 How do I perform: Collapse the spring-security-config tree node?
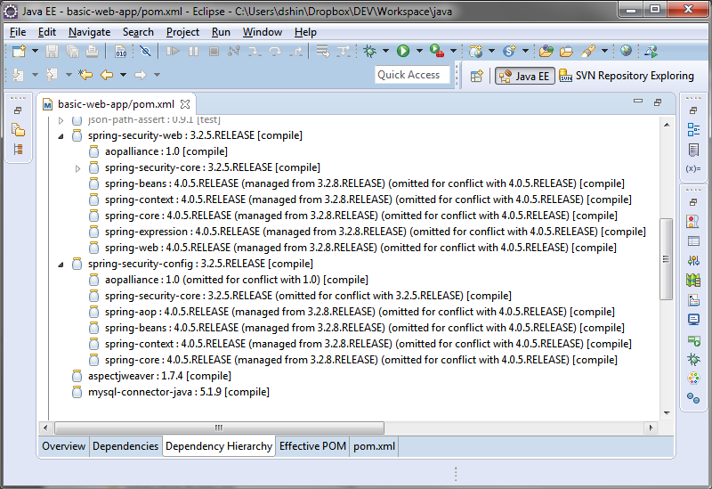point(61,265)
